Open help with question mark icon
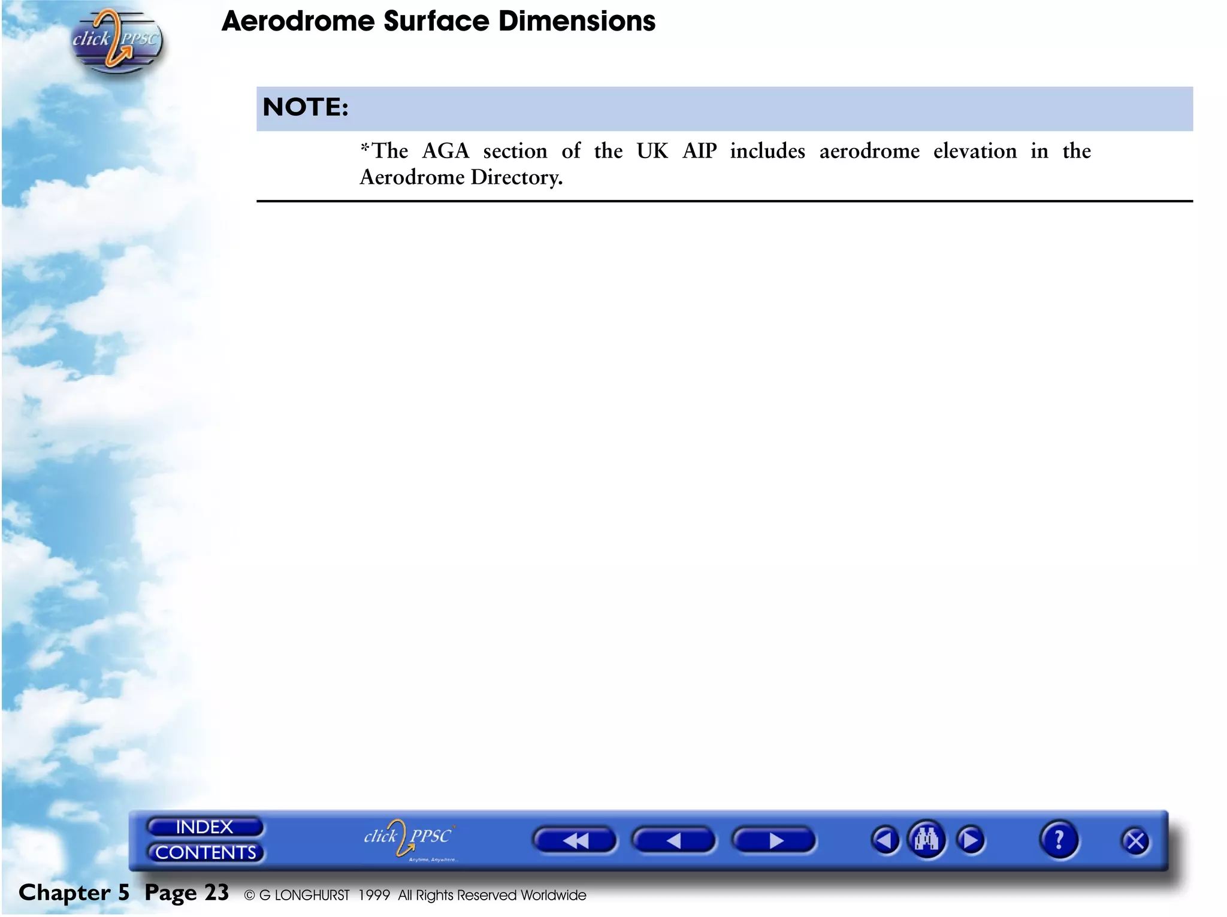 point(1059,840)
